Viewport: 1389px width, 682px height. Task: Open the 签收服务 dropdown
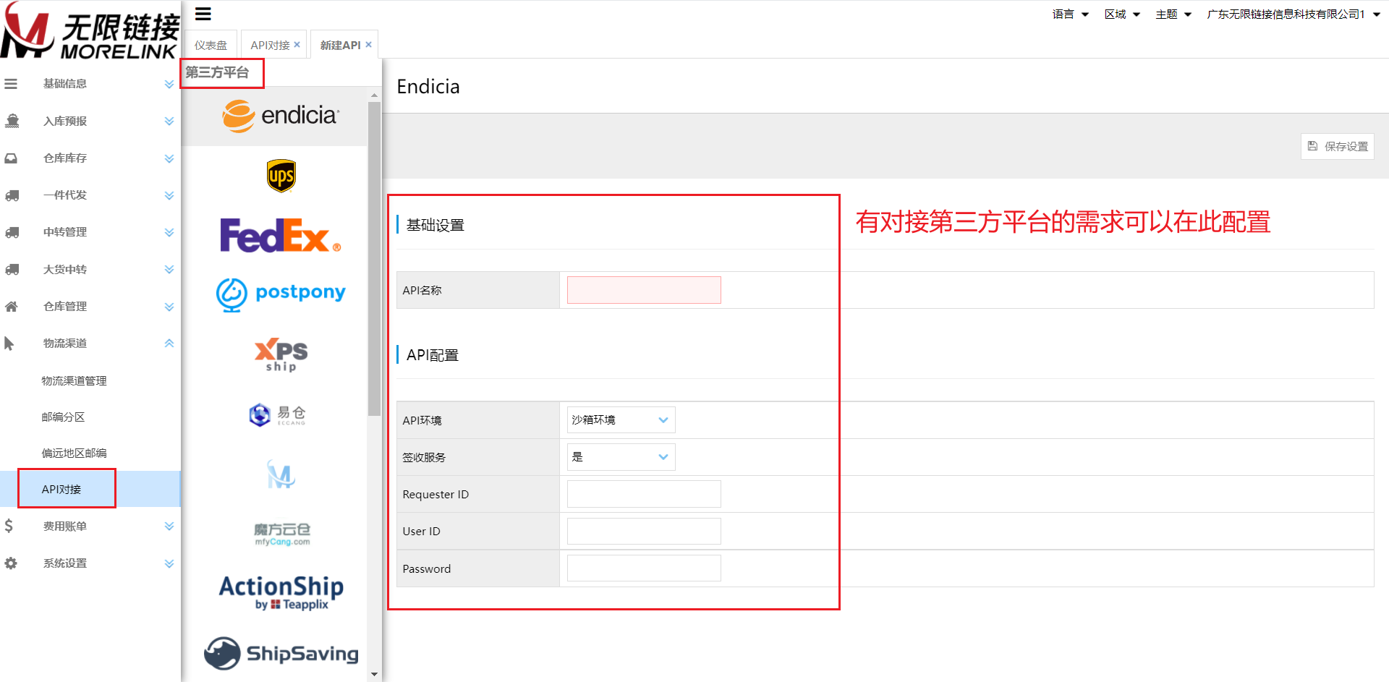coord(621,457)
